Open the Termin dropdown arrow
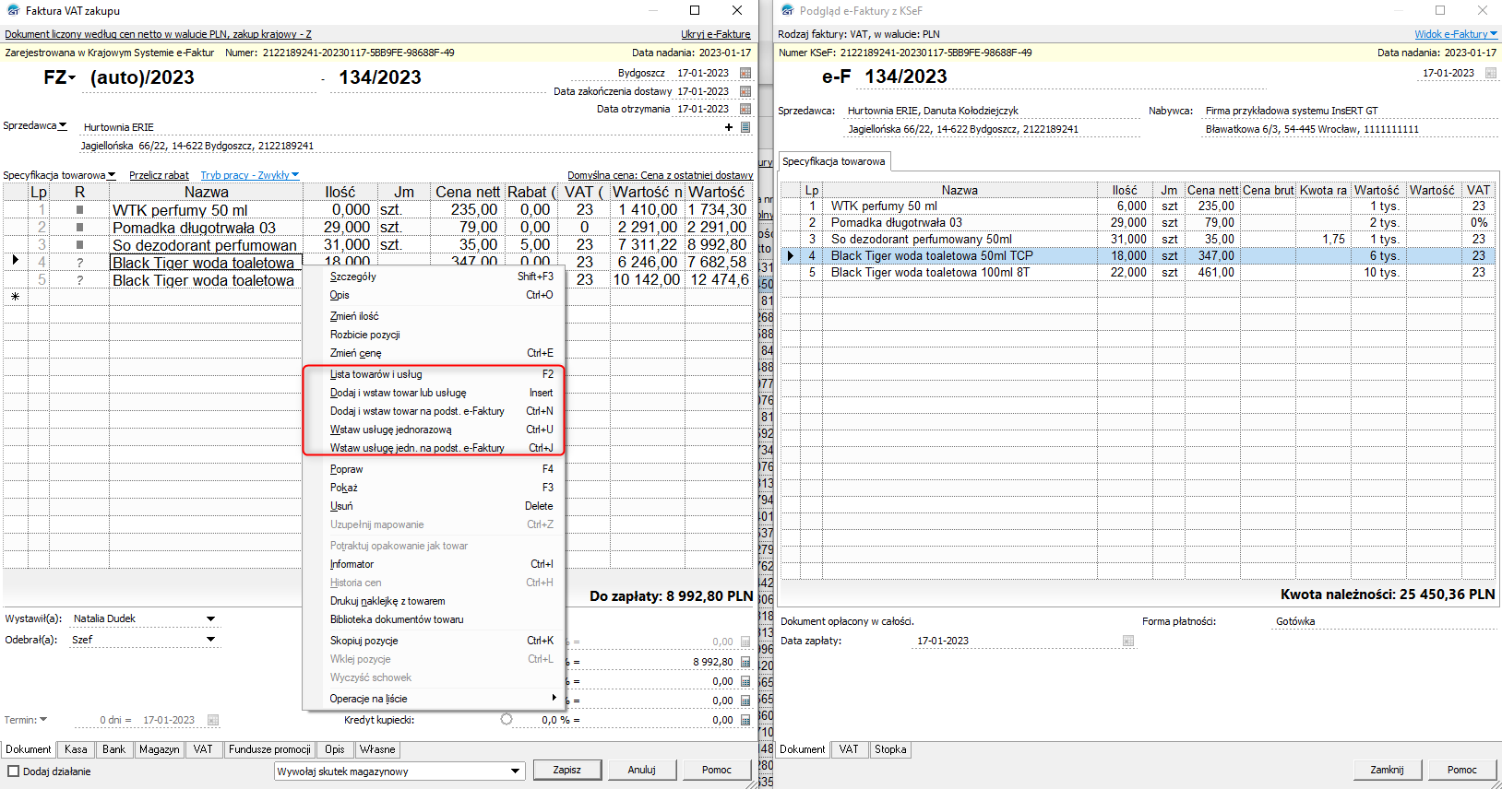Screen dimensions: 1502x789 tap(43, 720)
